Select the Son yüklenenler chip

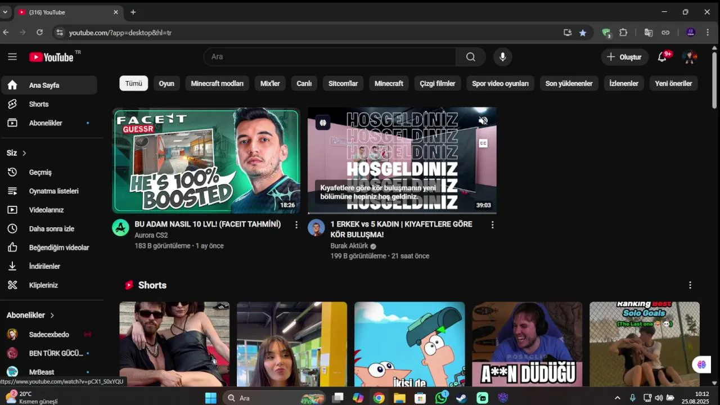click(569, 83)
